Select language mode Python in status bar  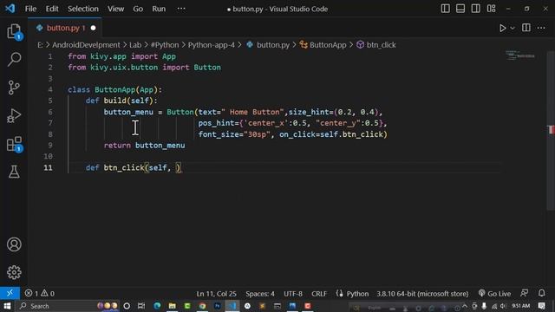[x=356, y=294]
